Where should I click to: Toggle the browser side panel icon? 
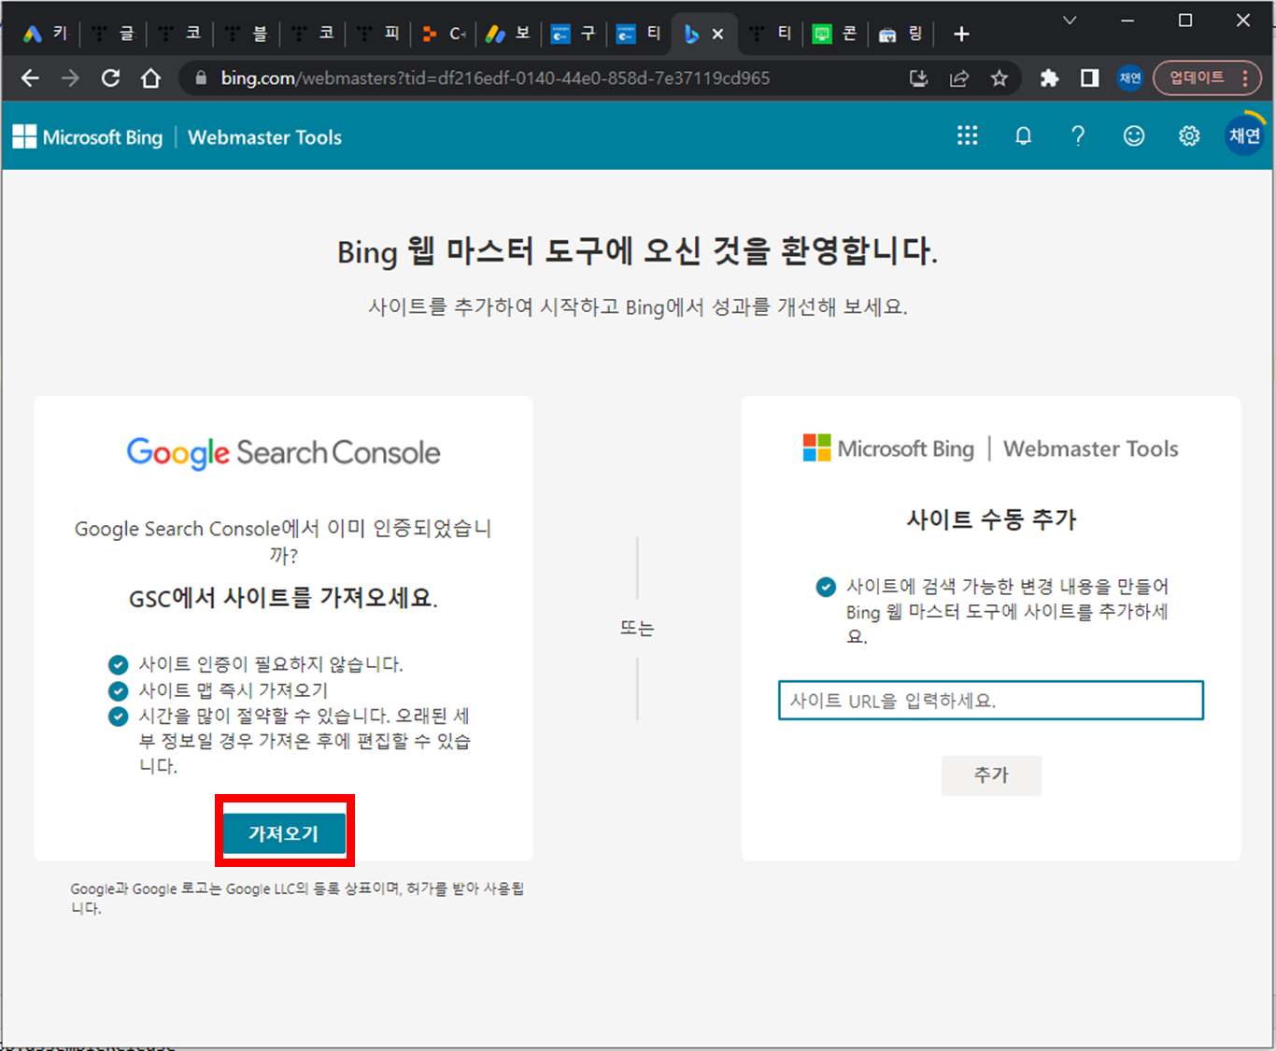pyautogui.click(x=1089, y=78)
